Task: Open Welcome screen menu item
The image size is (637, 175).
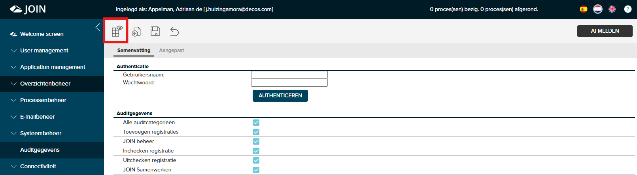Action: pos(42,34)
